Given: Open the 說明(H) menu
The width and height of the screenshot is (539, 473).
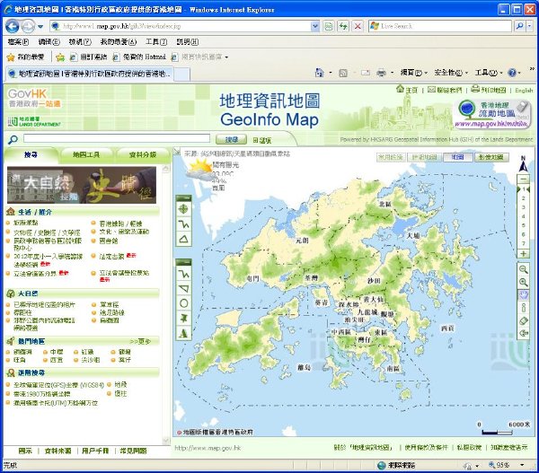Looking at the screenshot, I should pyautogui.click(x=188, y=42).
